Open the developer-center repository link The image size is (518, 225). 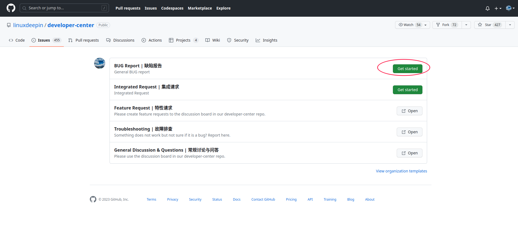[x=71, y=25]
